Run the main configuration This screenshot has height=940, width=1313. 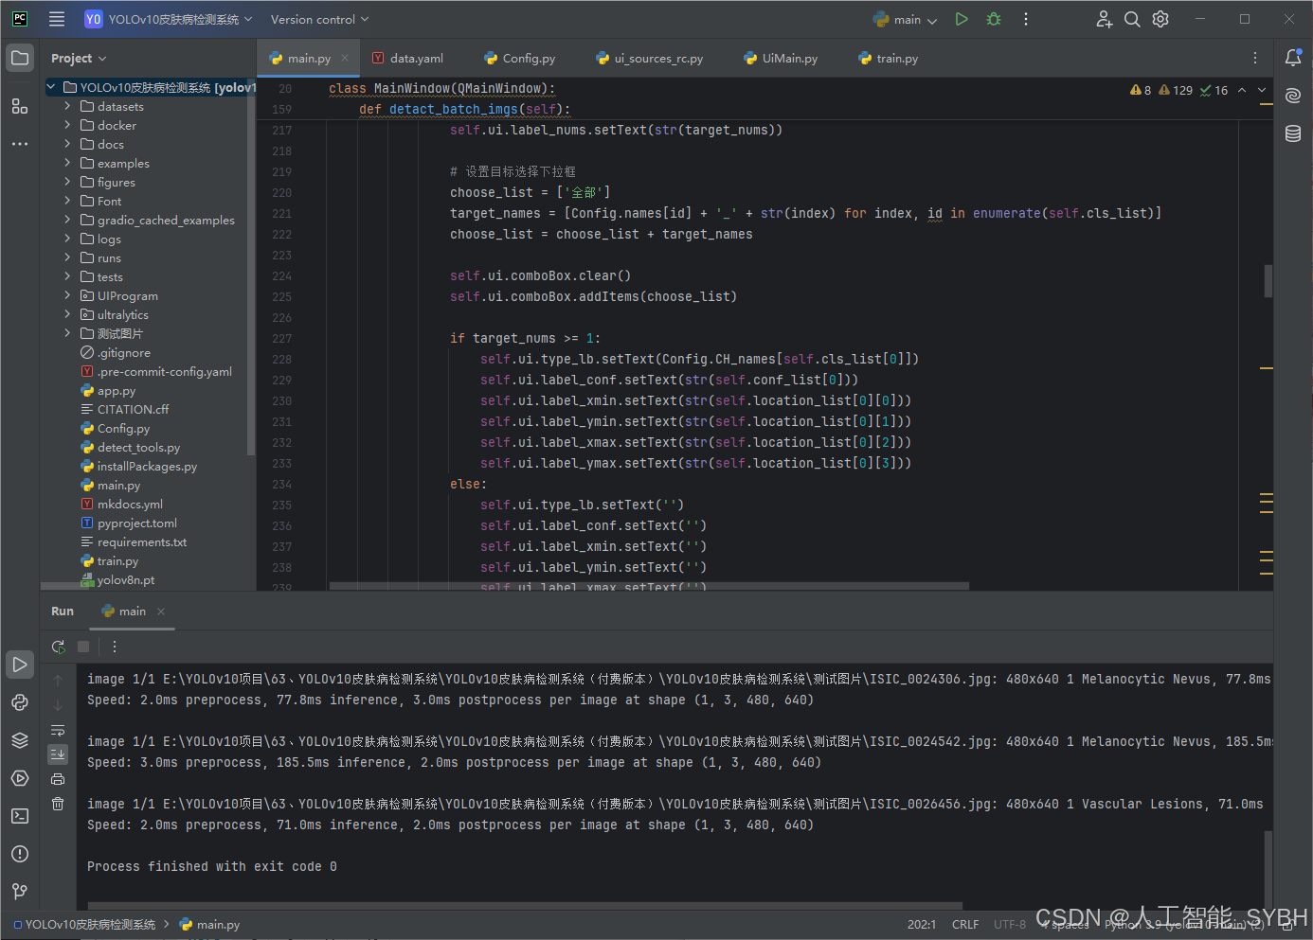962,19
